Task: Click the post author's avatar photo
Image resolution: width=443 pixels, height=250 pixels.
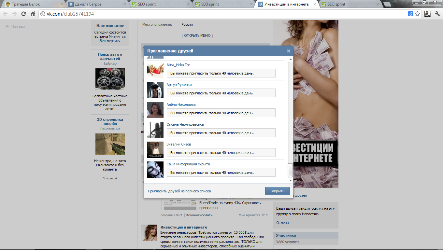Action: click(x=149, y=233)
